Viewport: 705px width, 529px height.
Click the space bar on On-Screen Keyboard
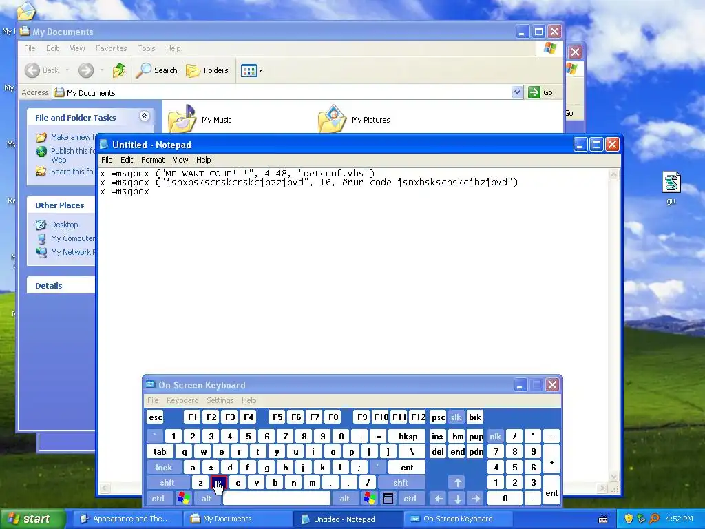[x=277, y=499]
